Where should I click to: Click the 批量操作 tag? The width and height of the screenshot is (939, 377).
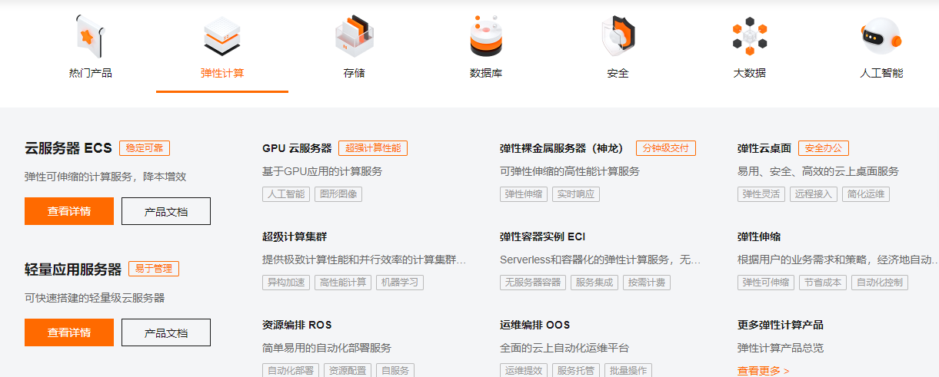628,370
